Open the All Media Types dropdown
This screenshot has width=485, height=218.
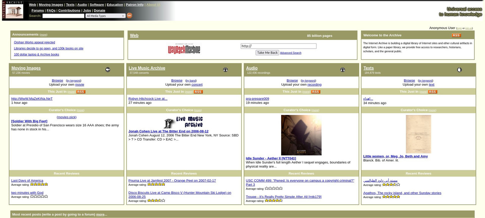pos(105,16)
